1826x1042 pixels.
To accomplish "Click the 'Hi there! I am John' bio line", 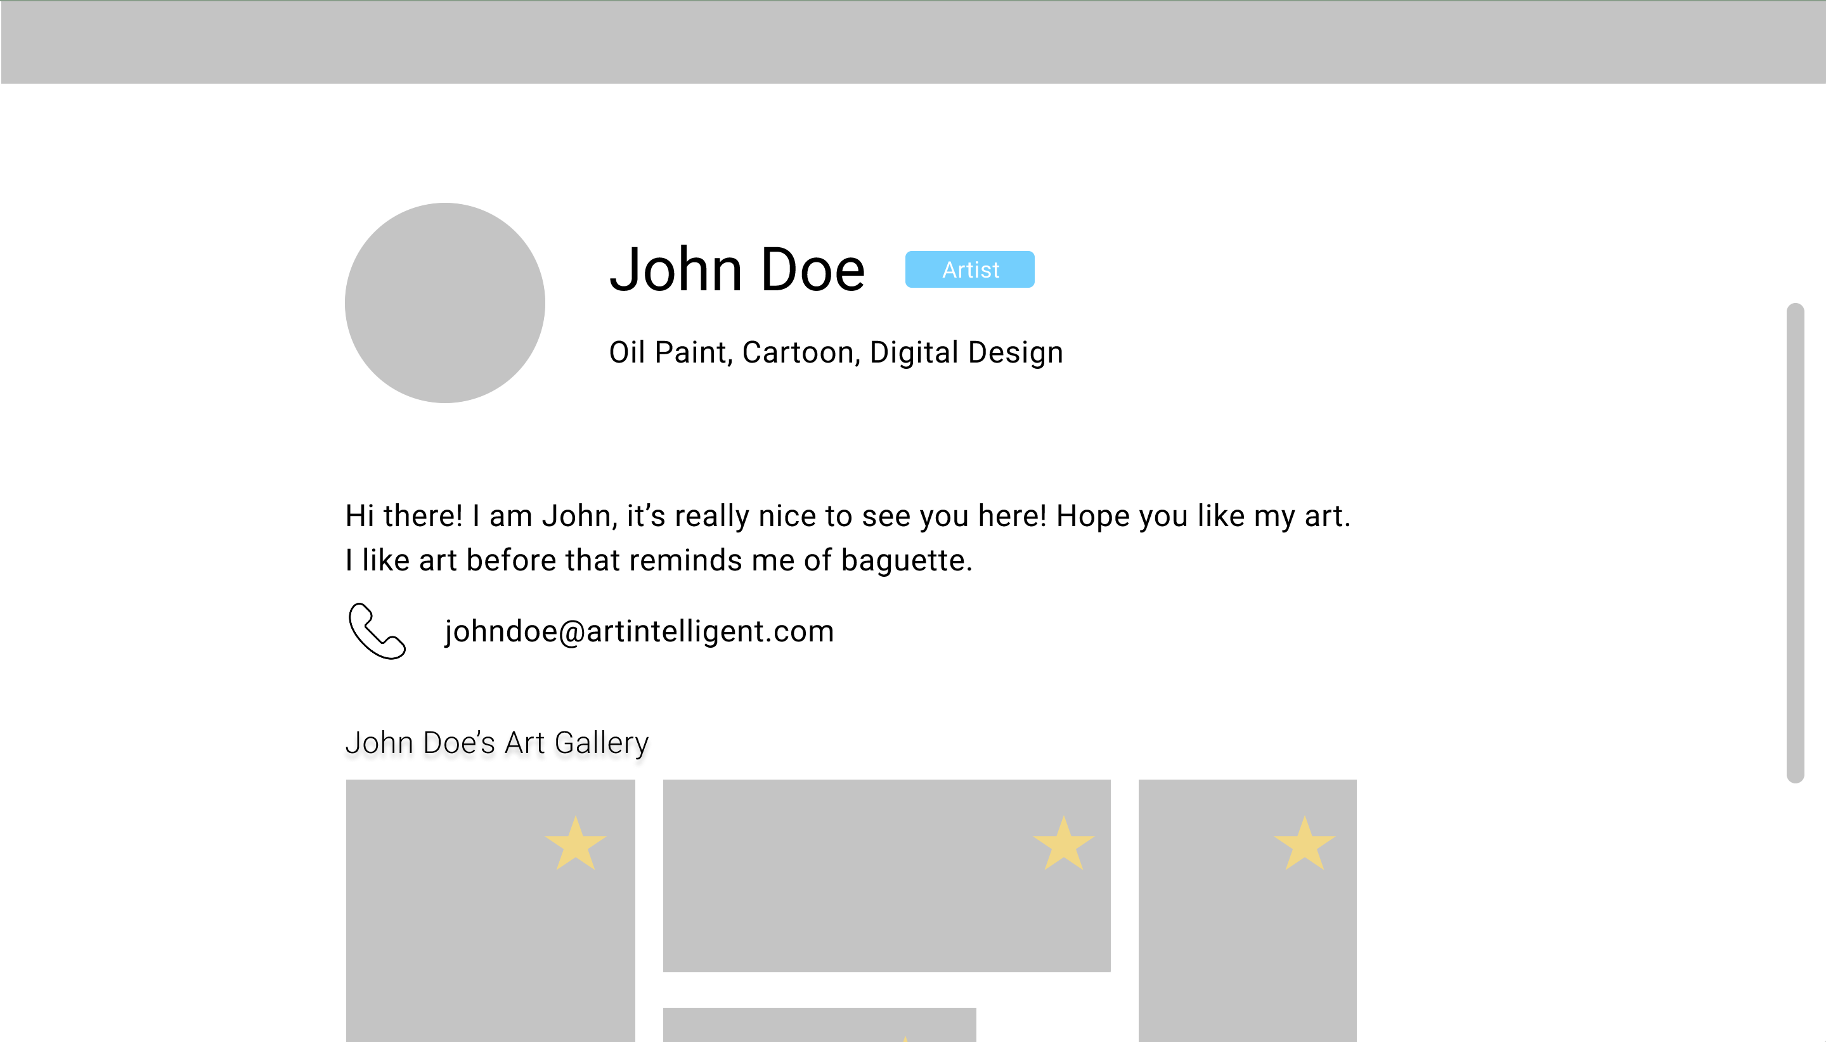I will click(848, 516).
